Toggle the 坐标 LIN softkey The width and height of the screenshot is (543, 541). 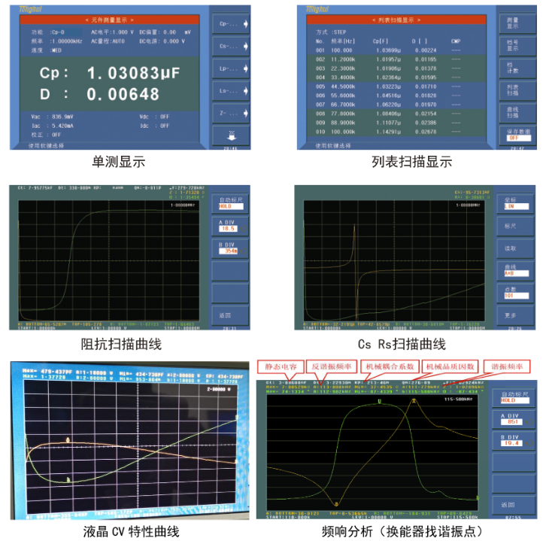515,203
